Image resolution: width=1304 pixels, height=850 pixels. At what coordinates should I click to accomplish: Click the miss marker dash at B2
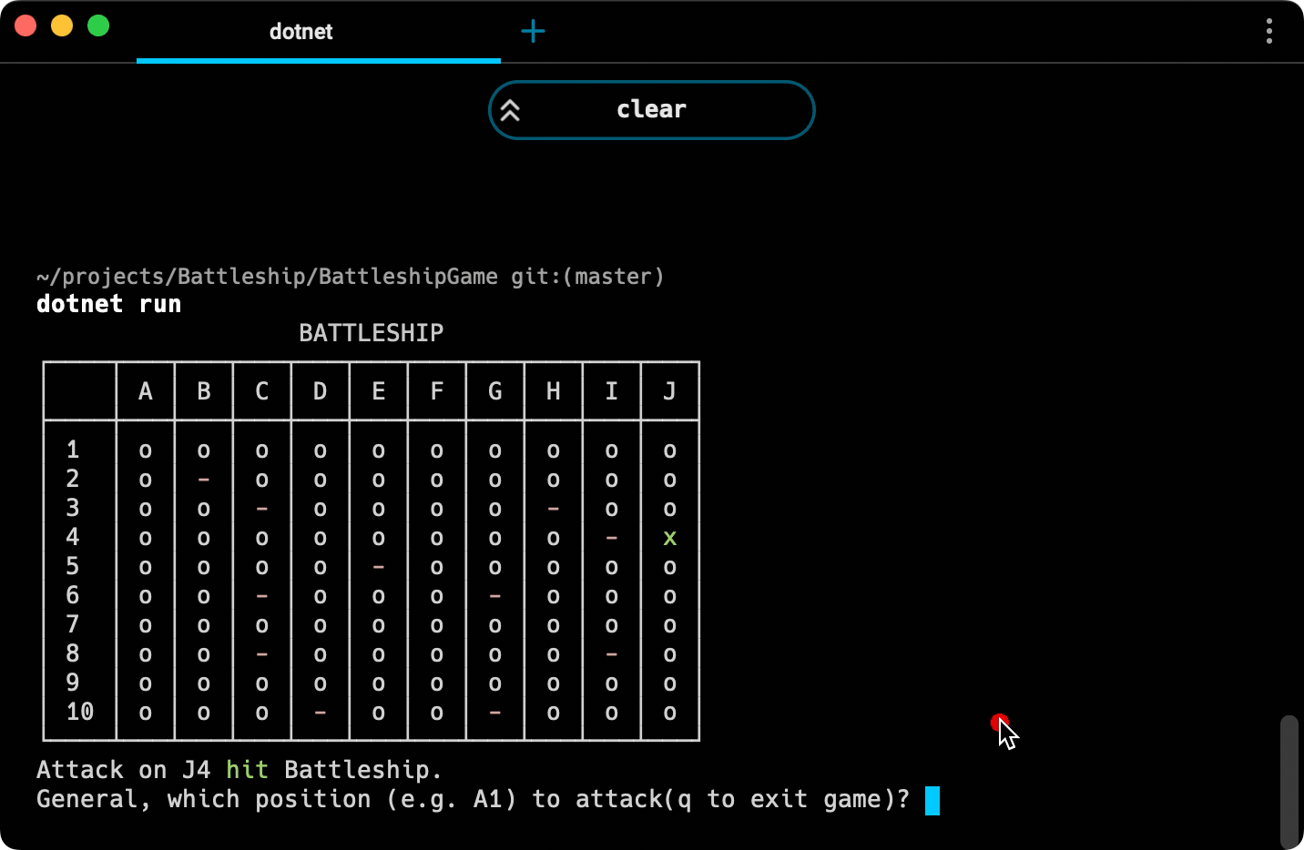pyautogui.click(x=203, y=480)
